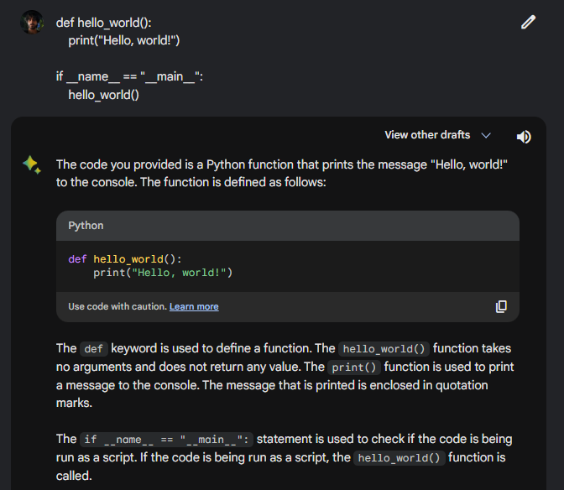Image resolution: width=564 pixels, height=490 pixels.
Task: Click the user profile avatar
Action: pos(31,23)
